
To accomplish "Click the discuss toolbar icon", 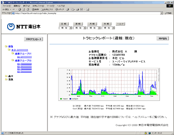I will [88, 10].
